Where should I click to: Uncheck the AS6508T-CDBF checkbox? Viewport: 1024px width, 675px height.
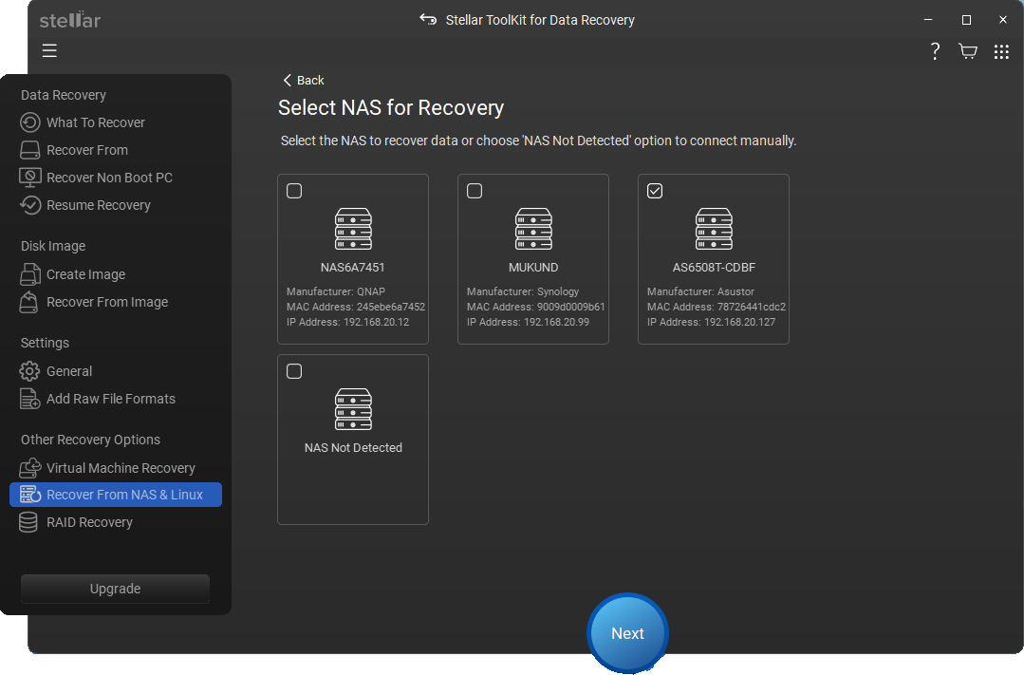(x=655, y=190)
